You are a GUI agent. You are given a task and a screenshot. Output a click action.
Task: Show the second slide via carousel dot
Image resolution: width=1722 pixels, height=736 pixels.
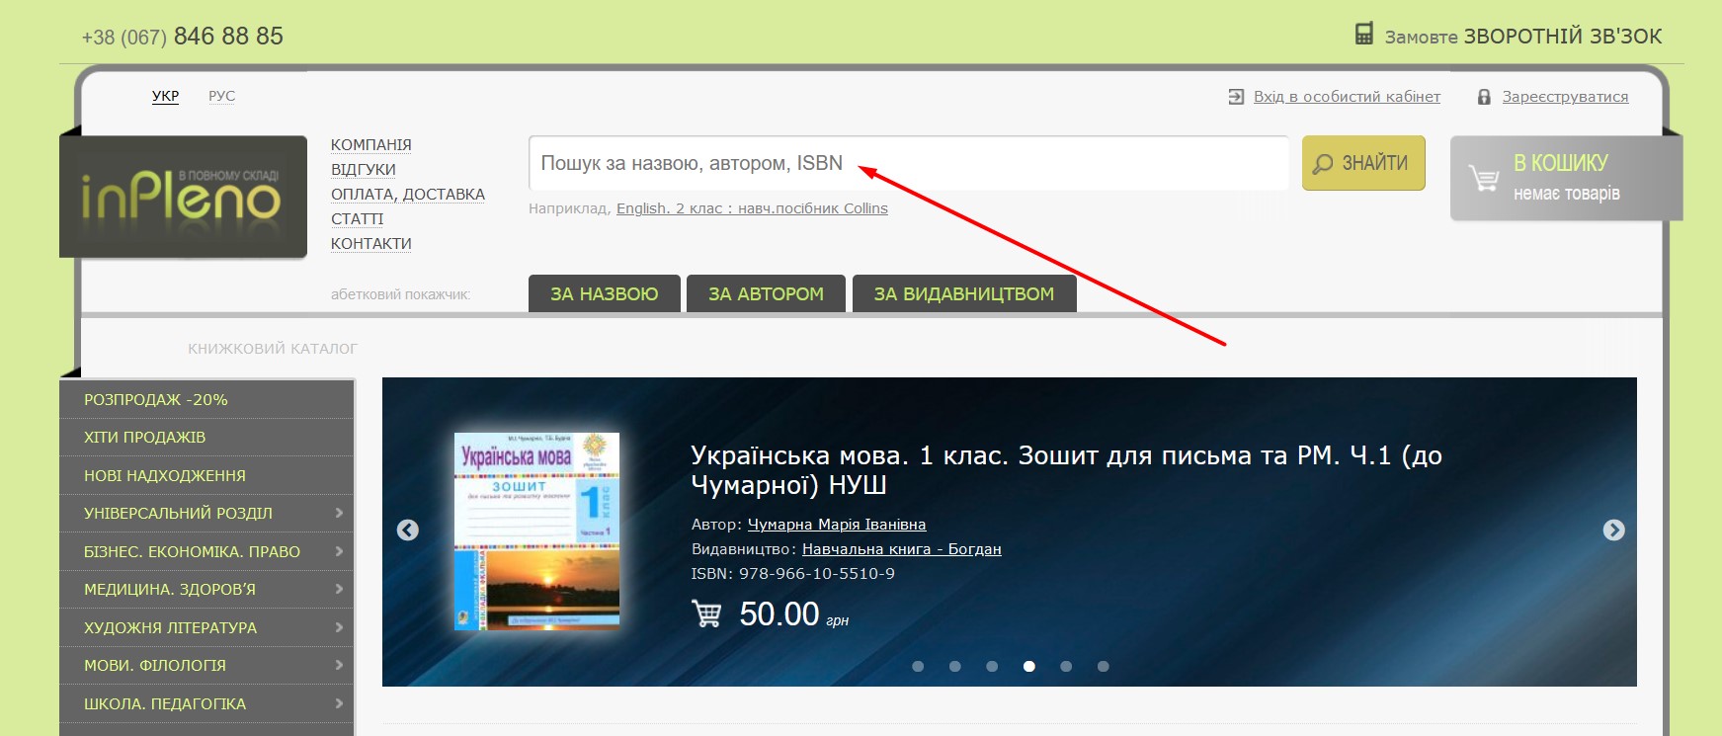(954, 666)
